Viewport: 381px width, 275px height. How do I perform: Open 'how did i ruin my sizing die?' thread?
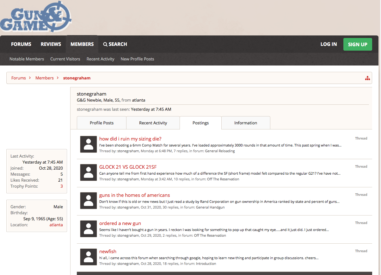[x=130, y=139]
